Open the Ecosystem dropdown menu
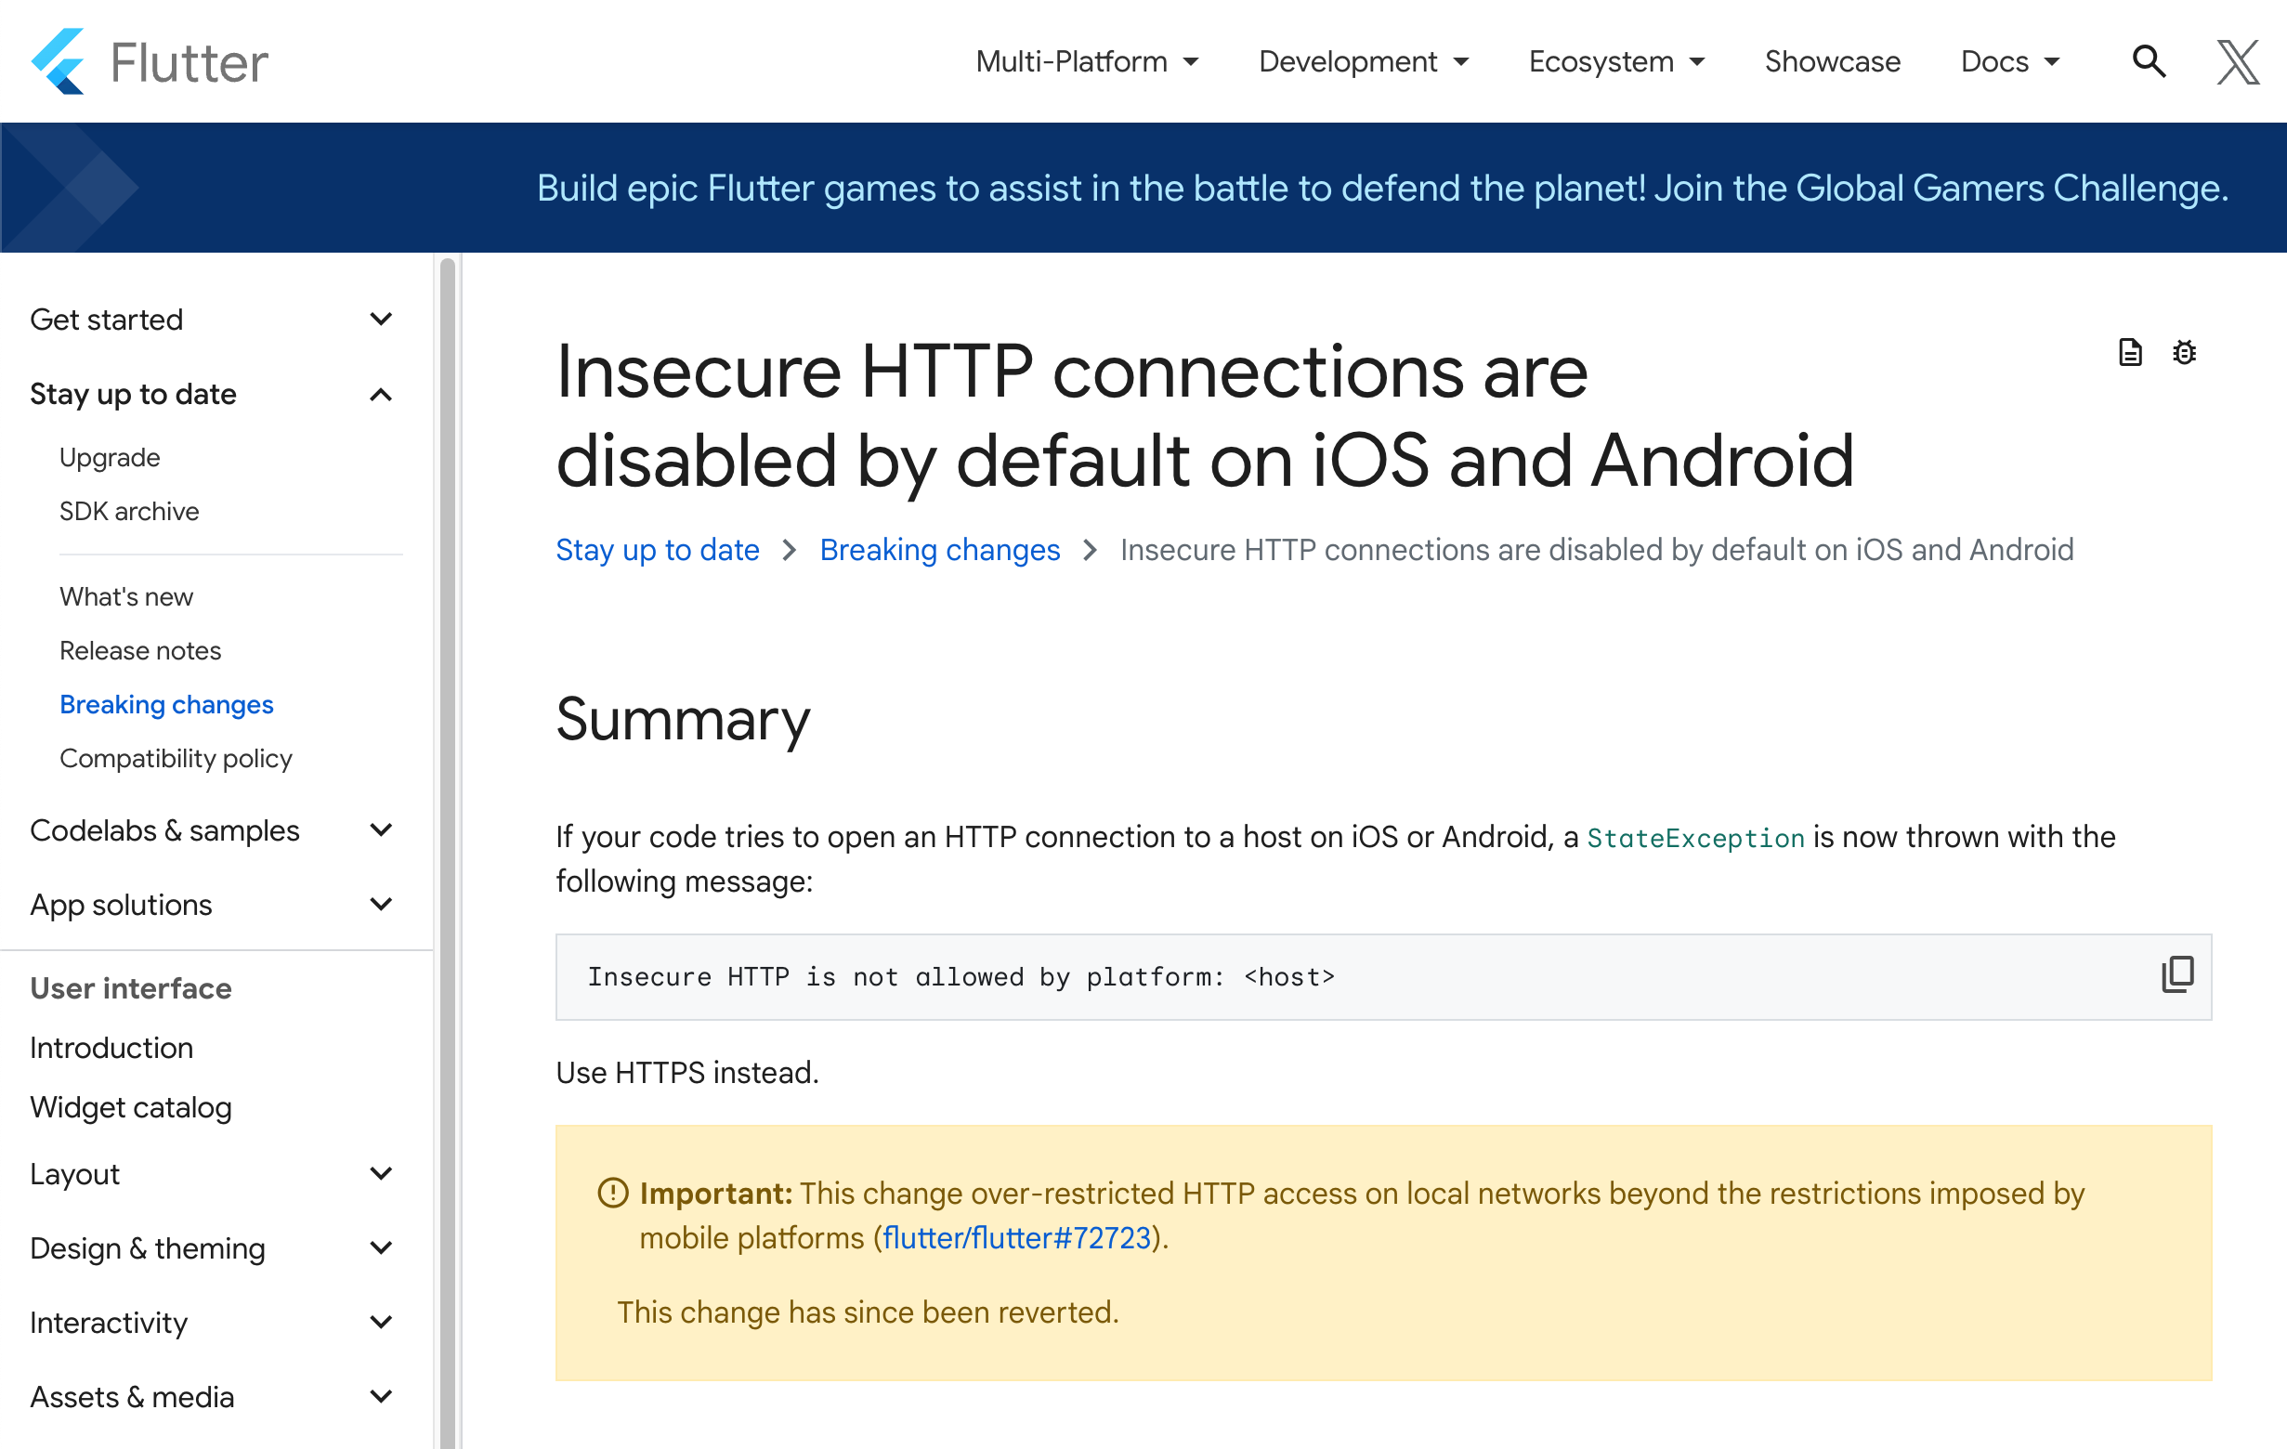 tap(1615, 61)
